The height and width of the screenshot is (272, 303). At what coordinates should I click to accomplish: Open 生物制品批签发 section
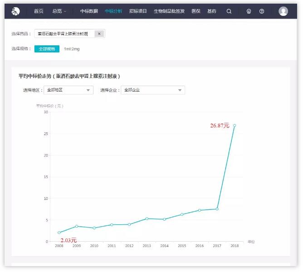169,11
